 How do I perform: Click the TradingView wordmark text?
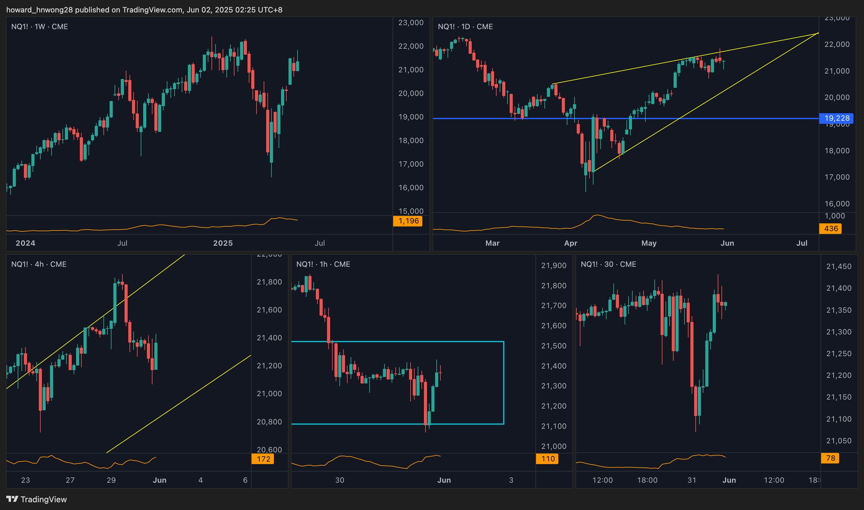tap(44, 499)
